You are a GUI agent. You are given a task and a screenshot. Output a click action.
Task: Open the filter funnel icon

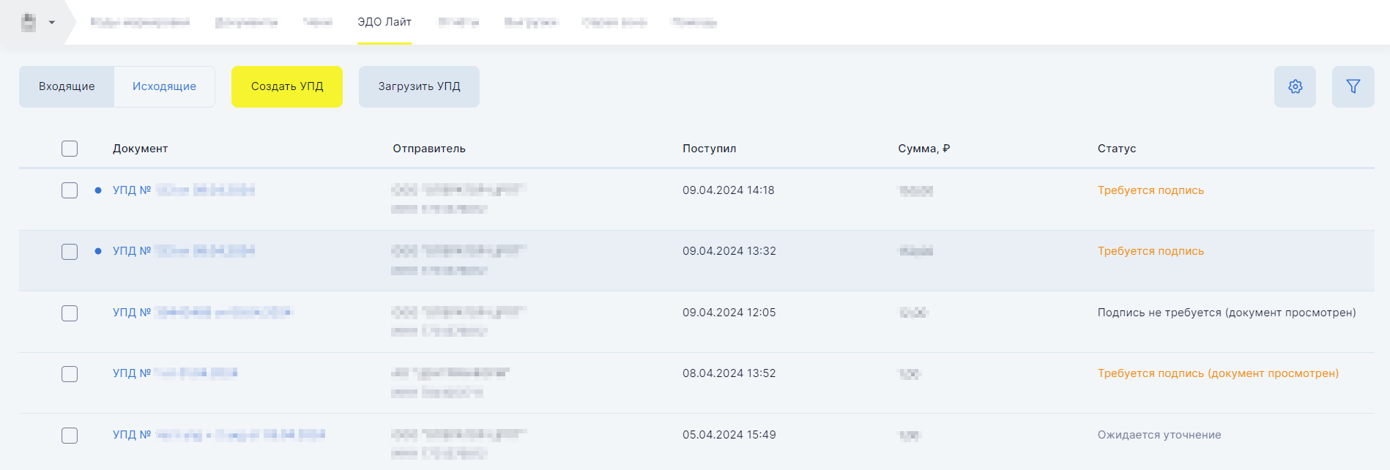click(1353, 86)
